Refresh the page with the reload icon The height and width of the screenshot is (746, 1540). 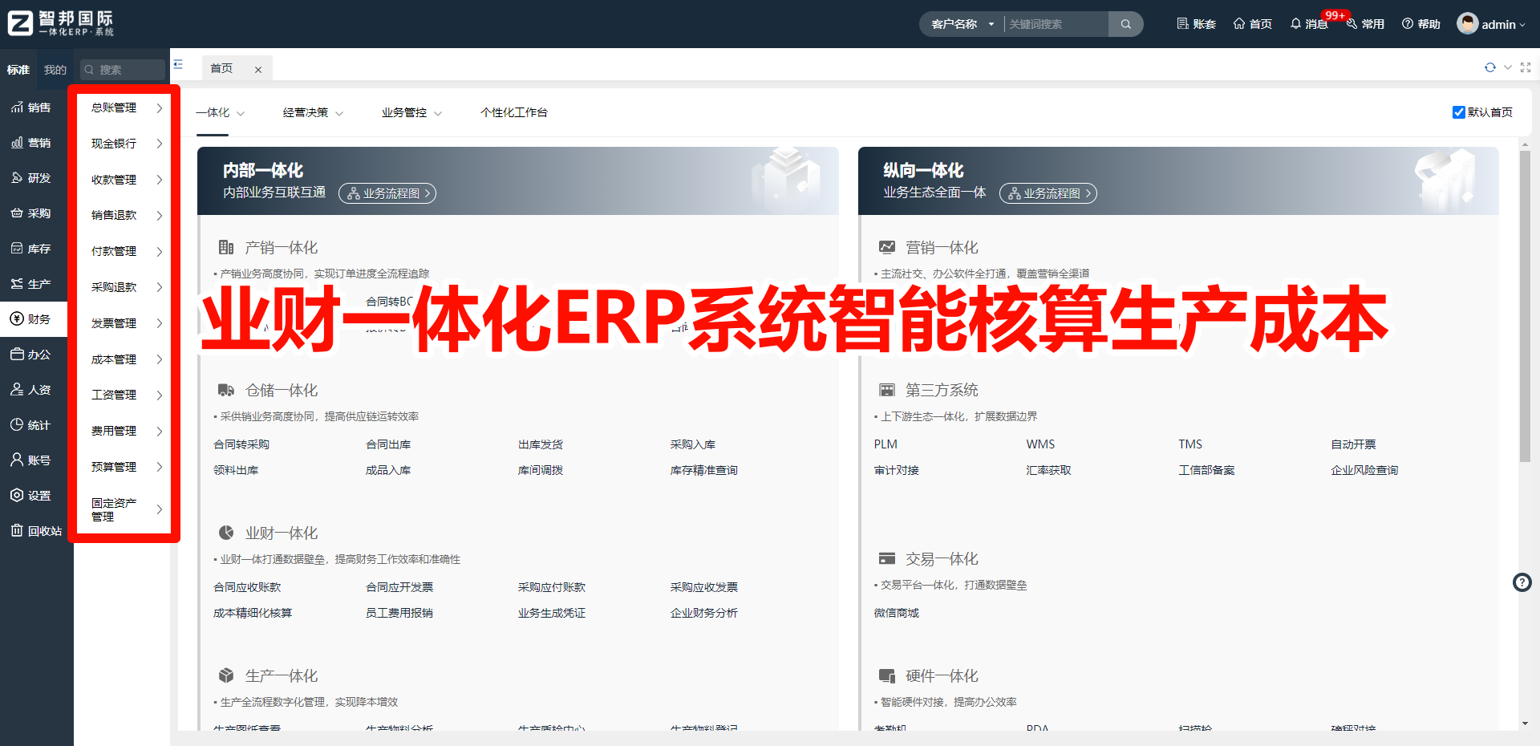tap(1490, 67)
